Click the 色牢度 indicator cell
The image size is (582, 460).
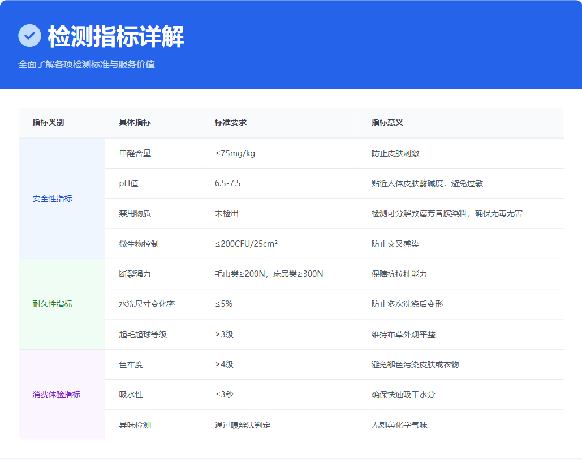click(131, 364)
